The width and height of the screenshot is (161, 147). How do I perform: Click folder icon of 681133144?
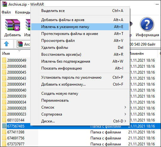click(x=4, y=120)
